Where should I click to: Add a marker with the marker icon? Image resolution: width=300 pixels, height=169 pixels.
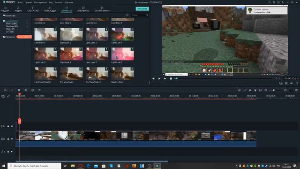point(245,90)
